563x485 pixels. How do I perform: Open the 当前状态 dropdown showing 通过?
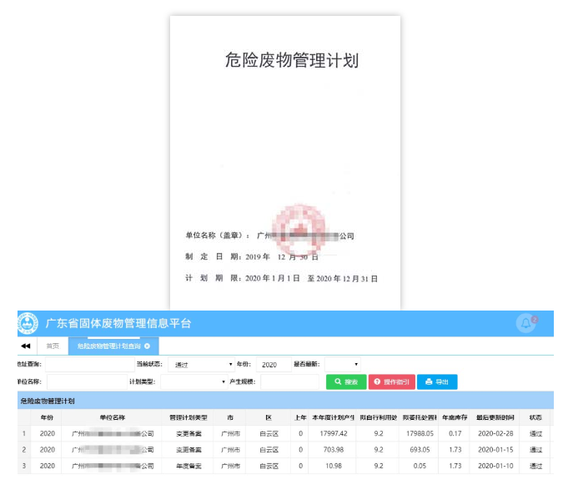201,364
